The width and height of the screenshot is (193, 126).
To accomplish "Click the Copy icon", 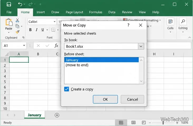I will coord(17,26).
